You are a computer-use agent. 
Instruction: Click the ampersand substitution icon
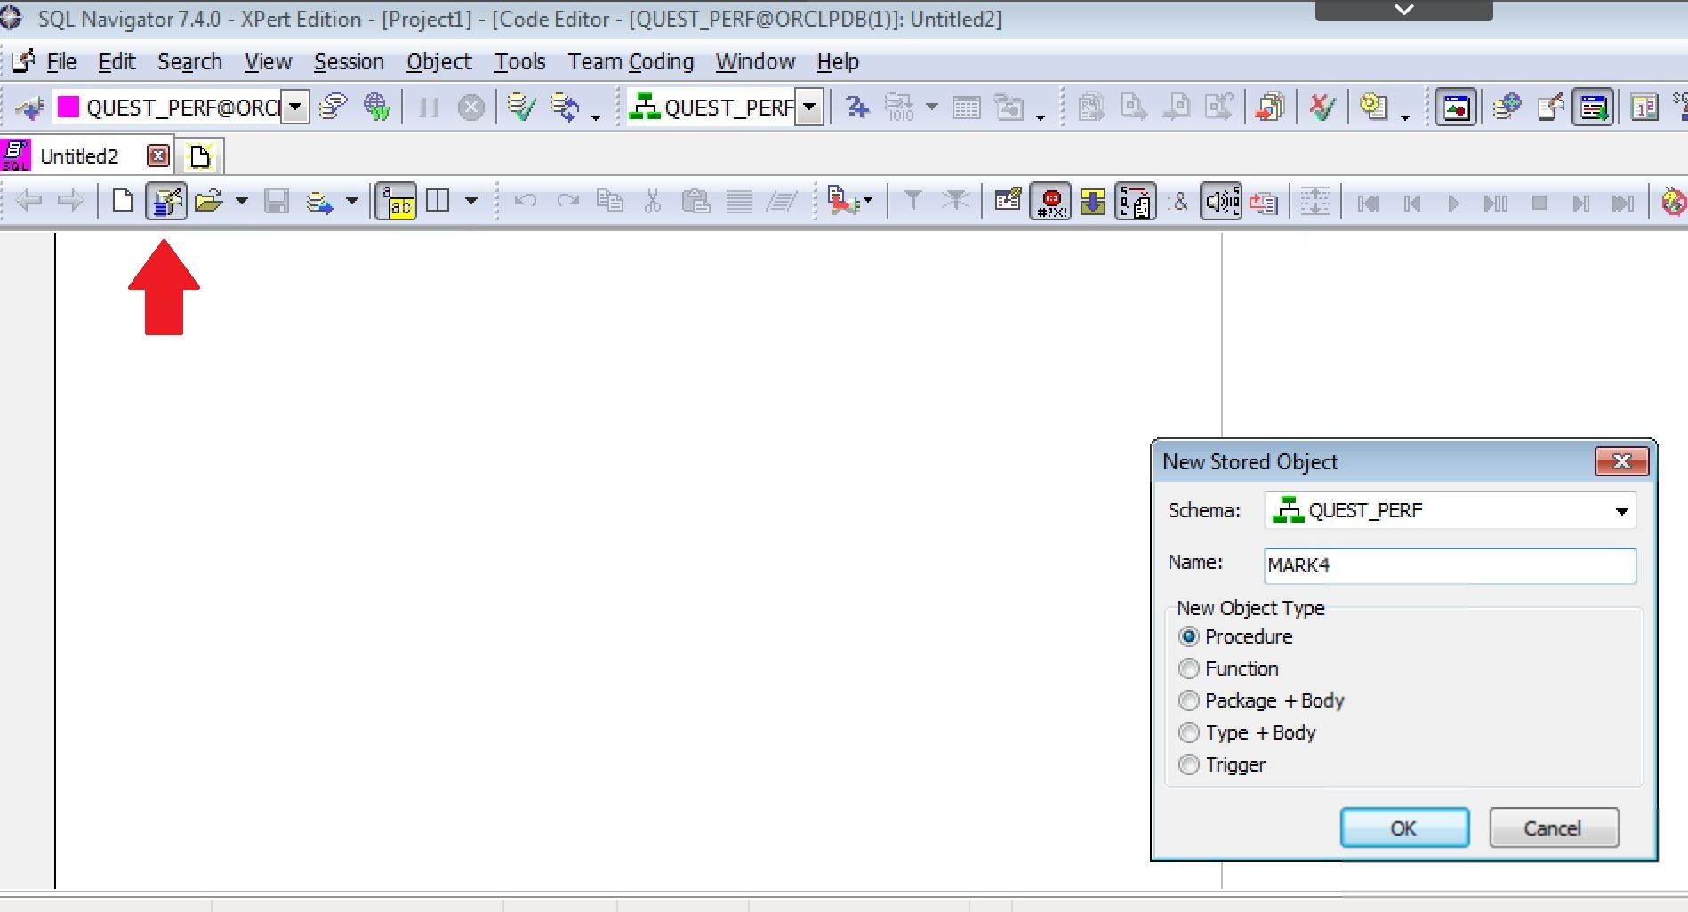point(1179,202)
